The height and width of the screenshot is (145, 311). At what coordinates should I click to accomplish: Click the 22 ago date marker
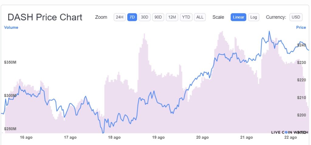click(291, 137)
